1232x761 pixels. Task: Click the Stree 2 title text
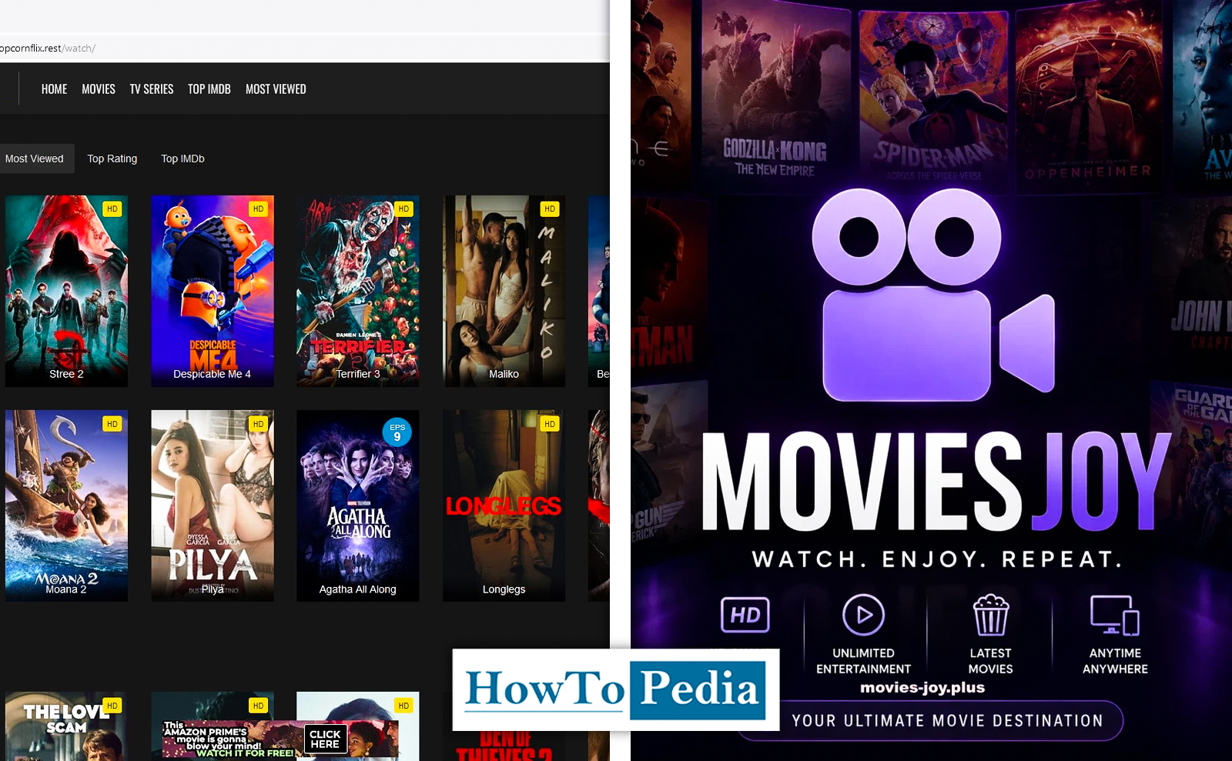(x=66, y=374)
